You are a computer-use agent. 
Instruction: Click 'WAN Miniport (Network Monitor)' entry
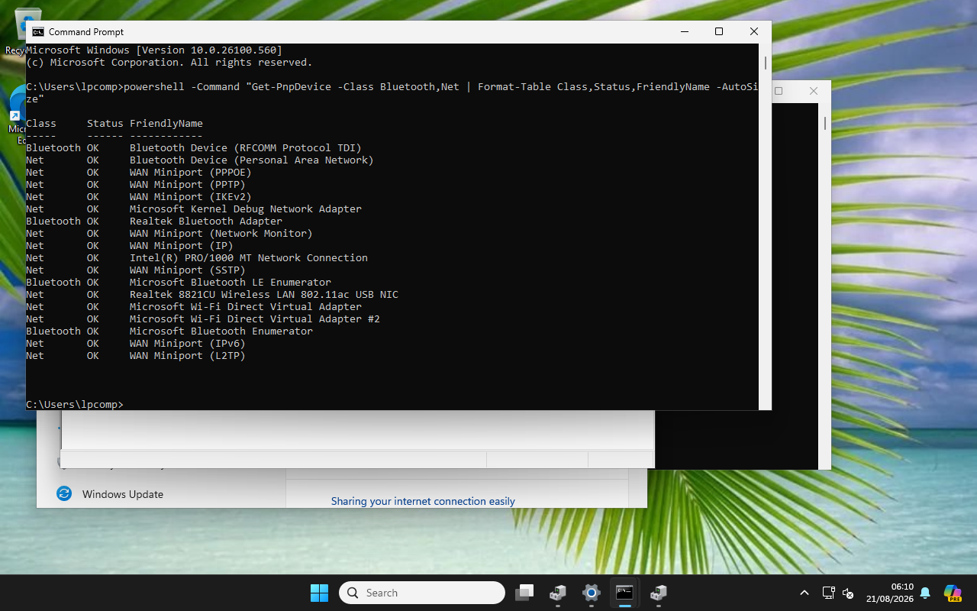click(221, 233)
